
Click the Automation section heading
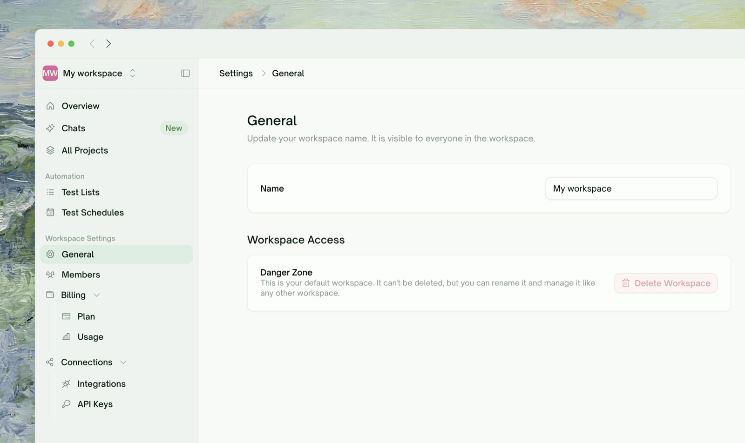tap(65, 176)
